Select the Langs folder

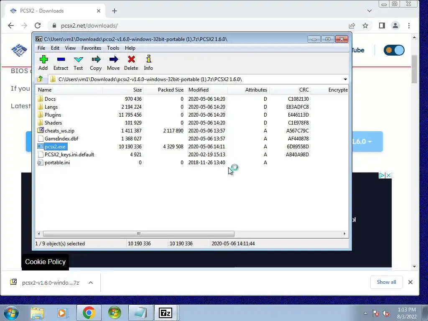51,107
